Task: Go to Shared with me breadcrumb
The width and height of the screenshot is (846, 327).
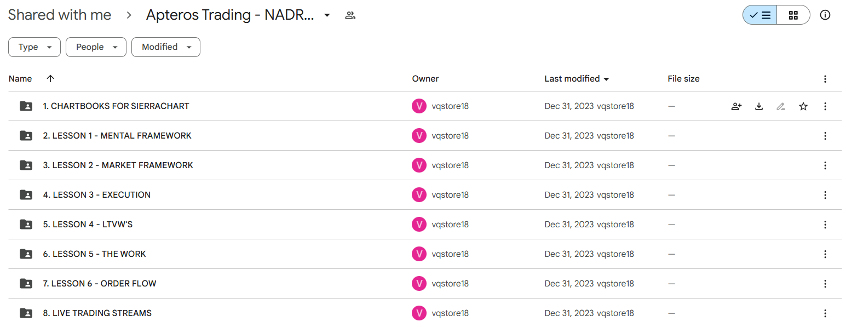Action: point(60,15)
